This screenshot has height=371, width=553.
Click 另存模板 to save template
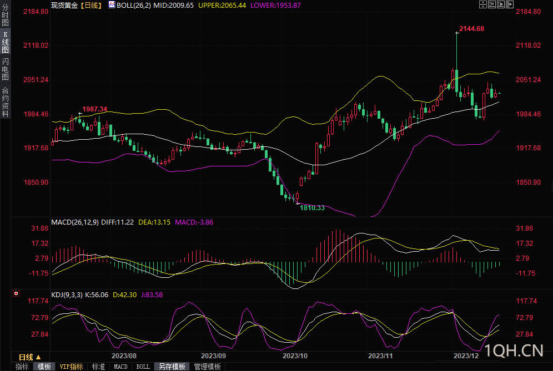click(x=172, y=367)
